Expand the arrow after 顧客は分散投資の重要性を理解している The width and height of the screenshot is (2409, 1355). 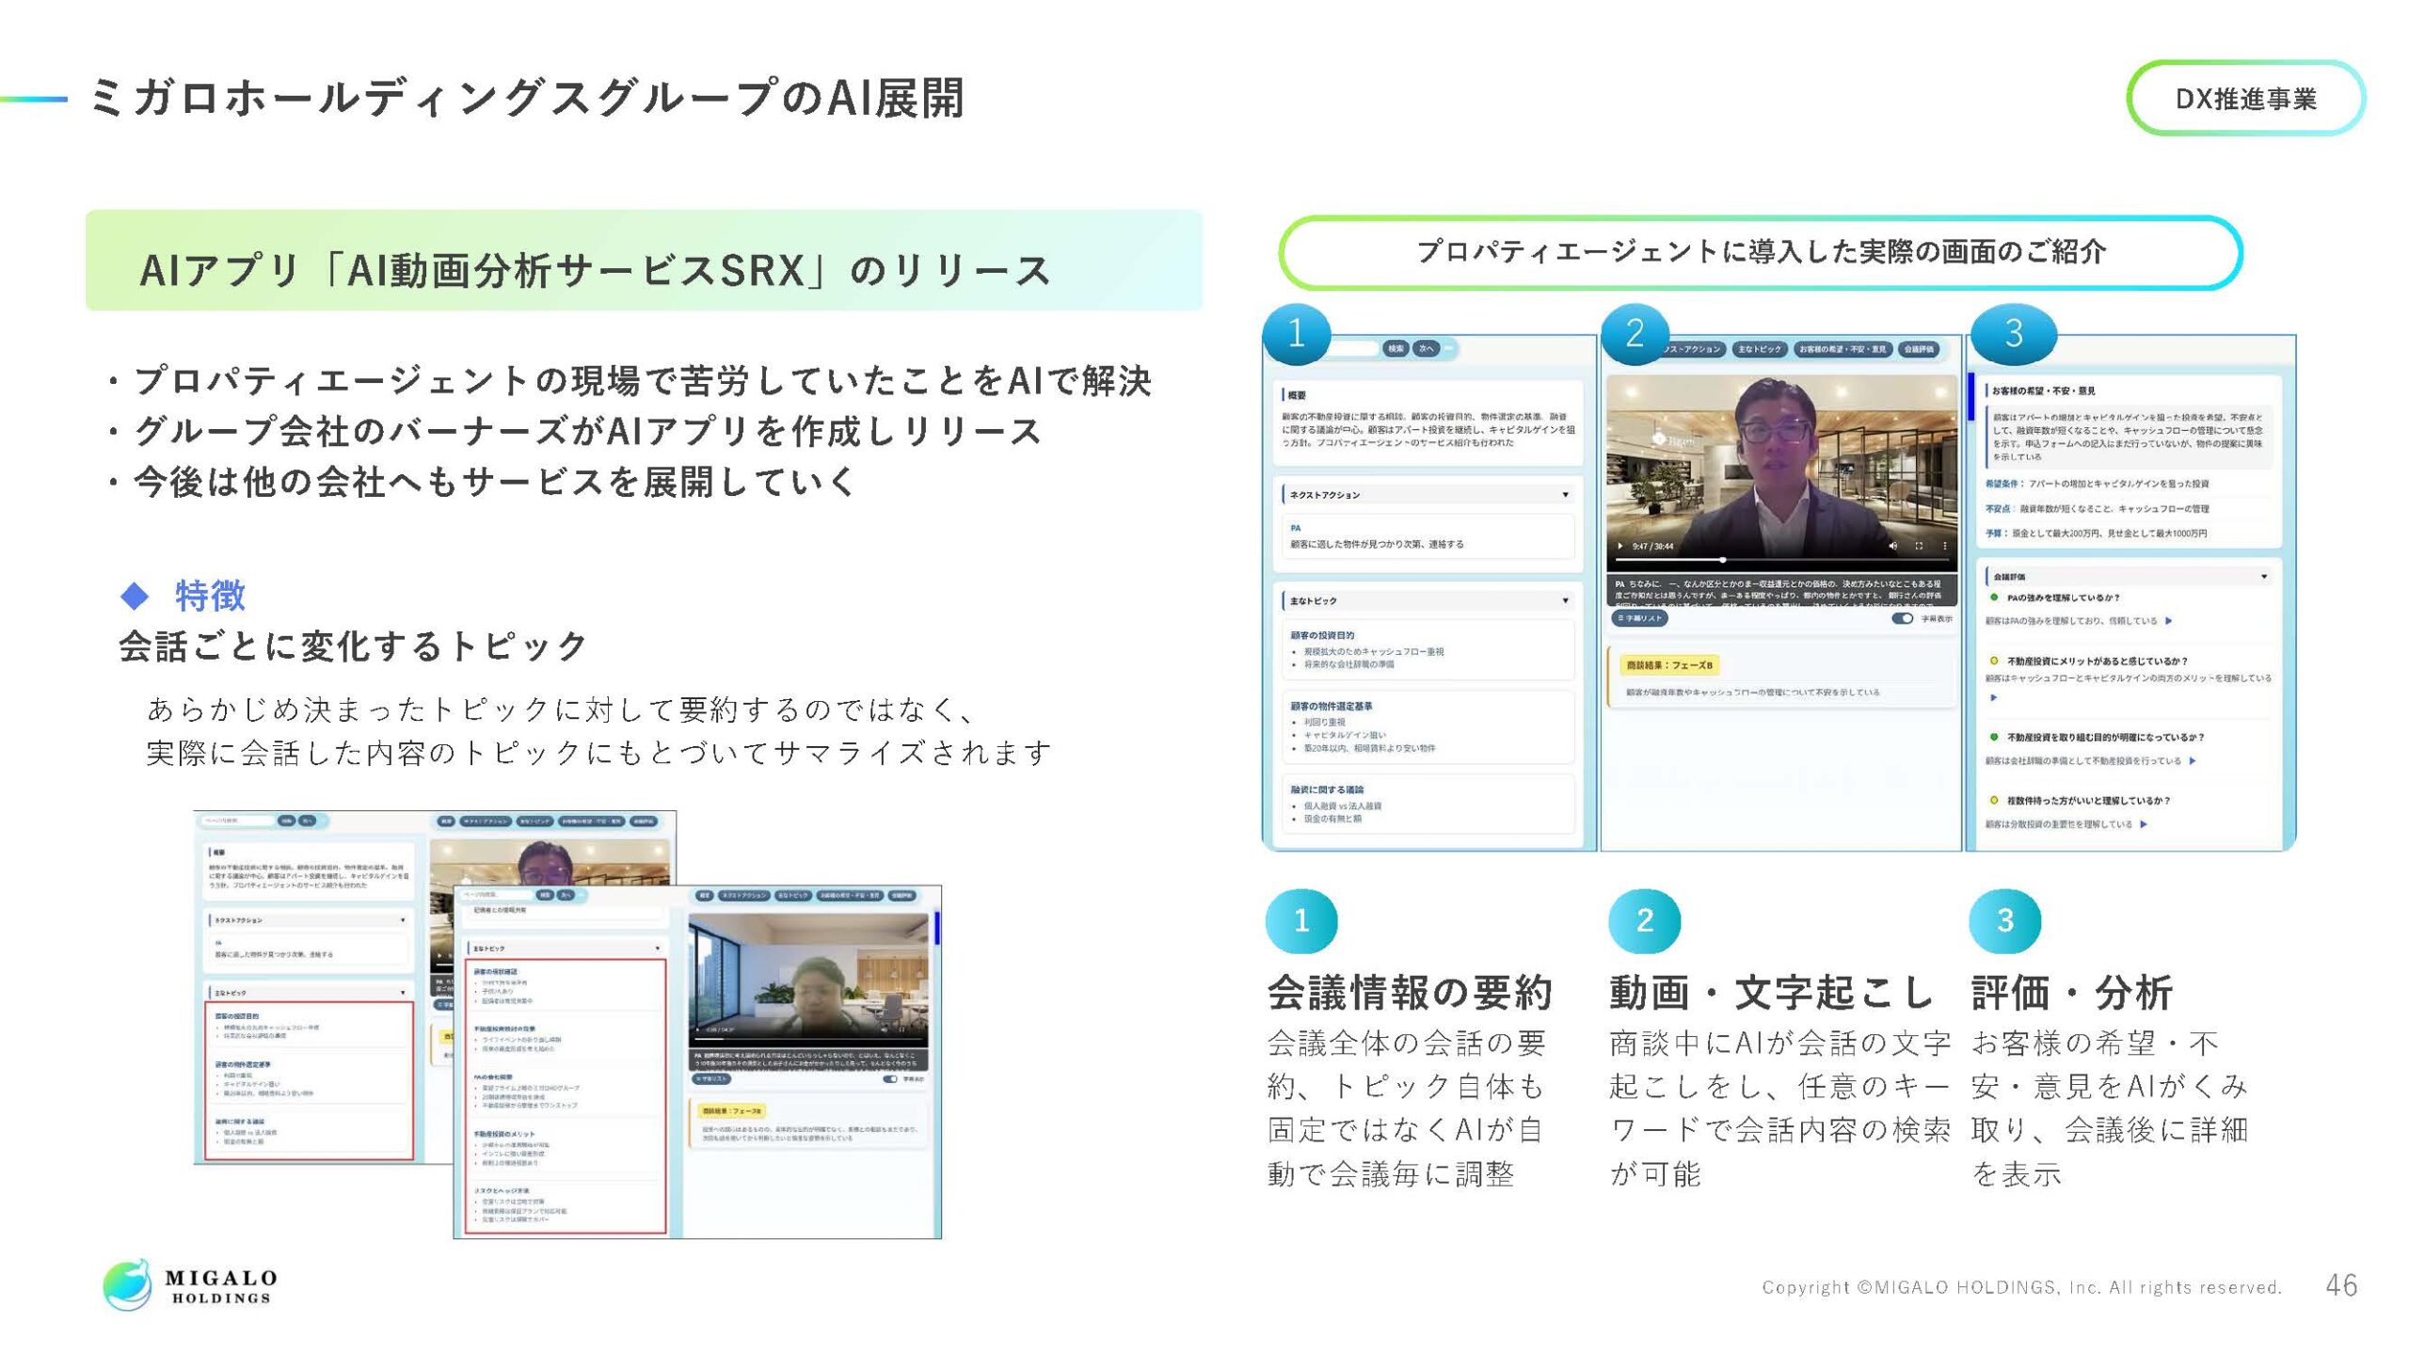[x=2144, y=824]
